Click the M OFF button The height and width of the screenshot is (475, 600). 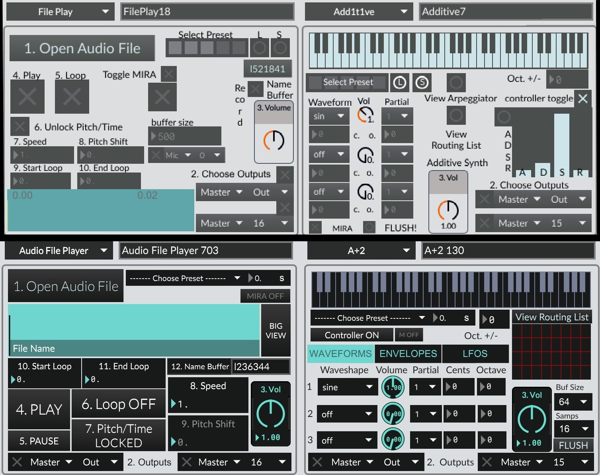click(409, 335)
